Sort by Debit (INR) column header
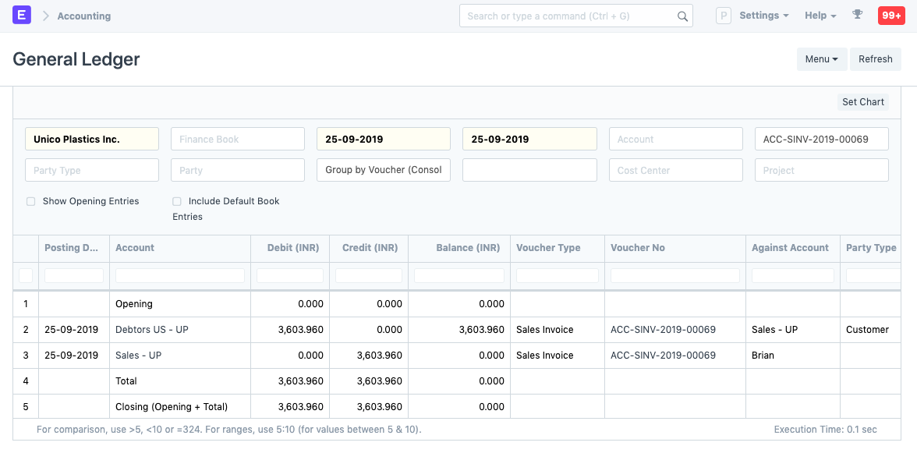Image resolution: width=917 pixels, height=453 pixels. coord(292,248)
